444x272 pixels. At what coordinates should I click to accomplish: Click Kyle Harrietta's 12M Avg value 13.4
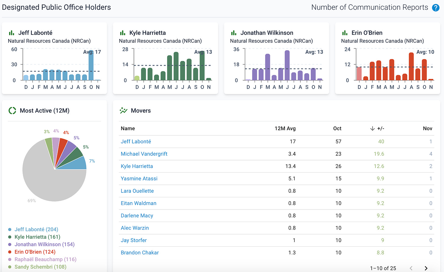[x=291, y=166]
